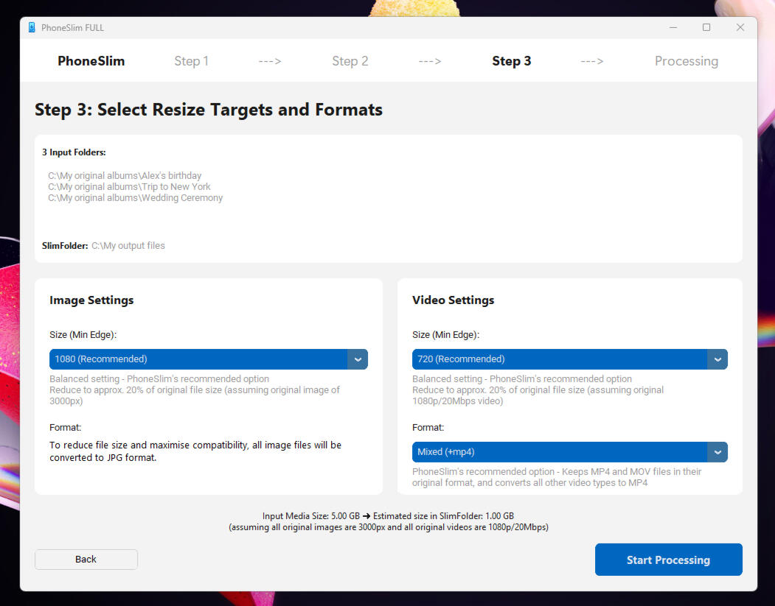Click the Start Processing button
This screenshot has width=775, height=606.
[668, 560]
